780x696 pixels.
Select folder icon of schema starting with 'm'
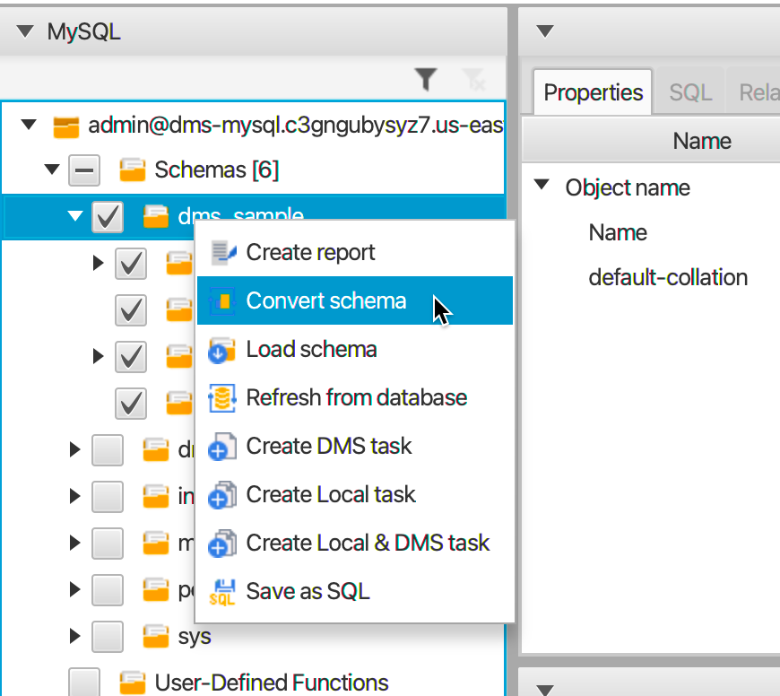(x=156, y=543)
